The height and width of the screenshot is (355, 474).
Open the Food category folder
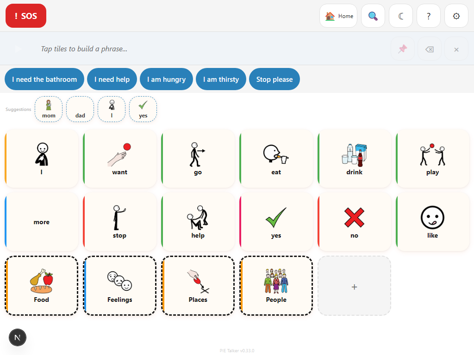pos(42,286)
